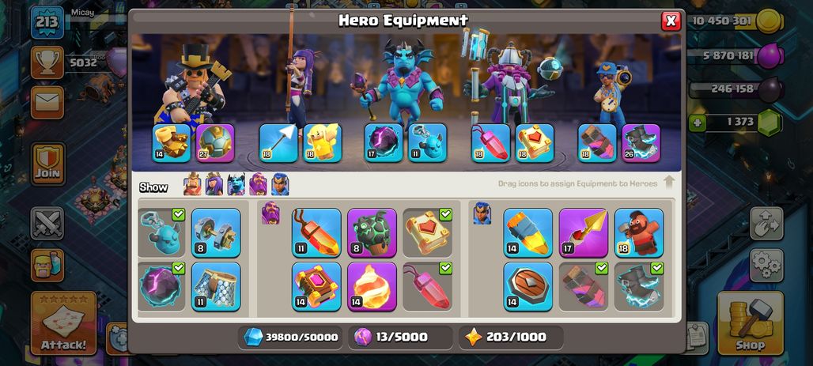This screenshot has width=813, height=366.
Task: Filter equipment by Barbarian King portrait
Action: tap(192, 184)
